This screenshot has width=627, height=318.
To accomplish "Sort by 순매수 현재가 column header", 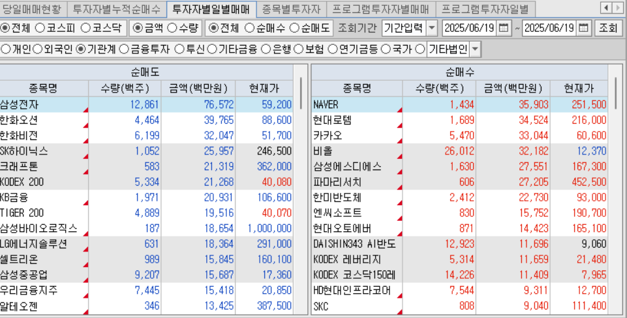I will click(x=579, y=88).
